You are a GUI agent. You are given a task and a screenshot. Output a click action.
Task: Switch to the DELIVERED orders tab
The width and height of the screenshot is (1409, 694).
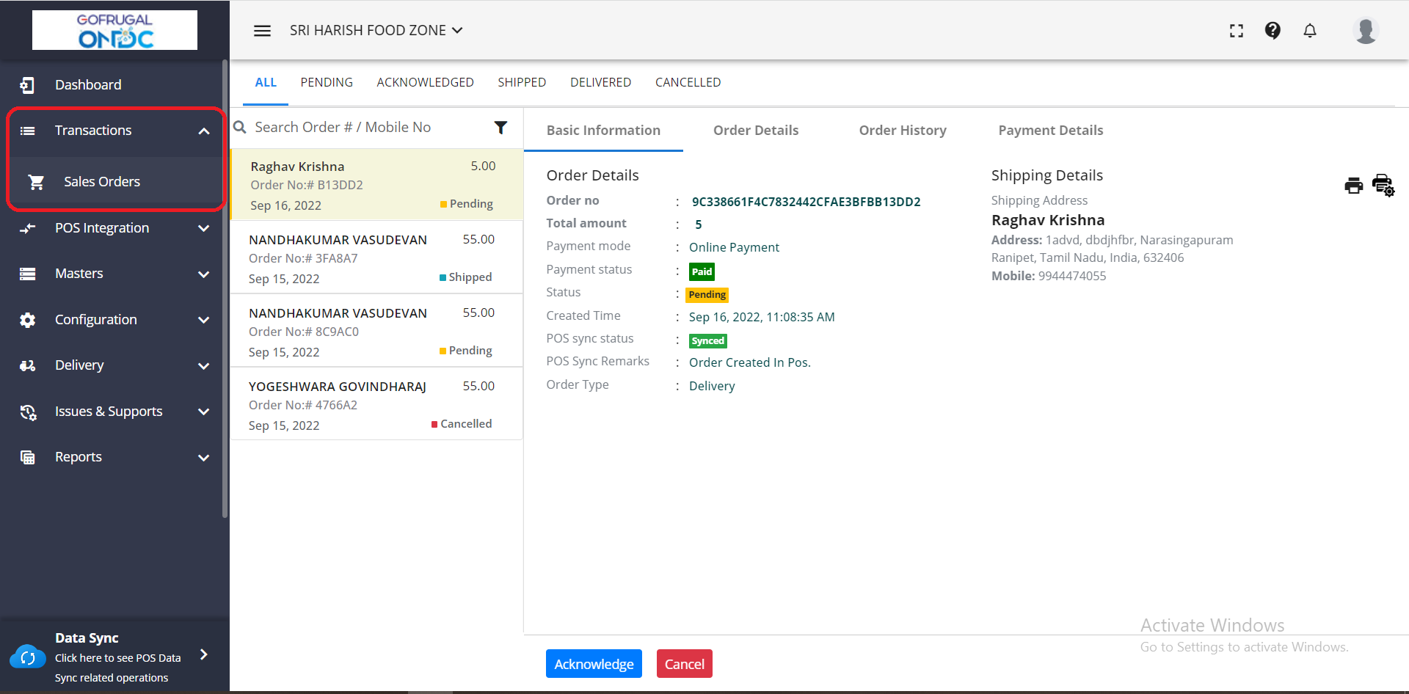coord(600,82)
